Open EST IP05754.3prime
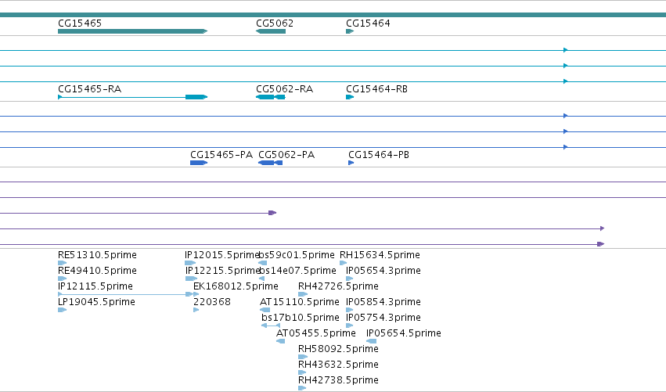The image size is (666, 392). tap(383, 318)
